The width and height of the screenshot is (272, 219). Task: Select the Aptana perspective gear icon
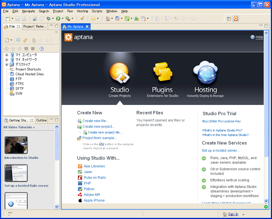[x=236, y=19]
